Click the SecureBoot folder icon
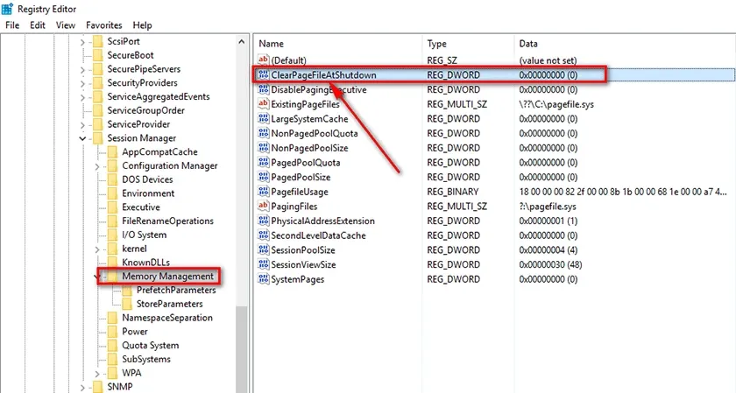 (x=97, y=55)
